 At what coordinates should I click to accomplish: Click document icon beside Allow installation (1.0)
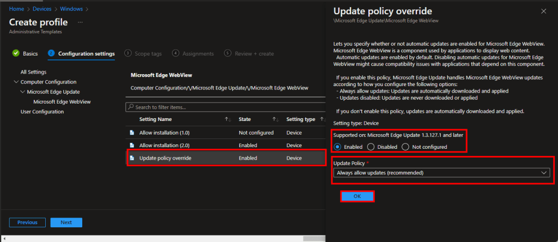[131, 132]
